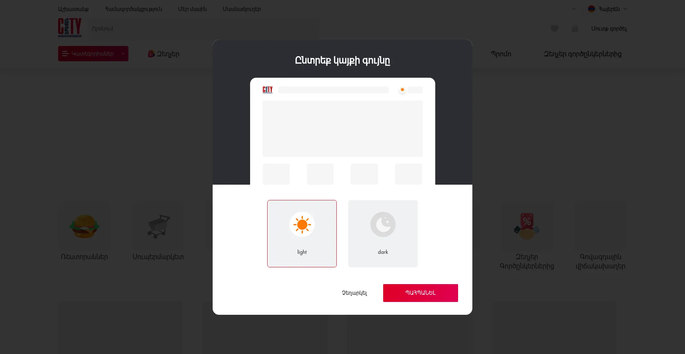
Task: Open the burger Restaurants category icon
Action: pyautogui.click(x=84, y=226)
